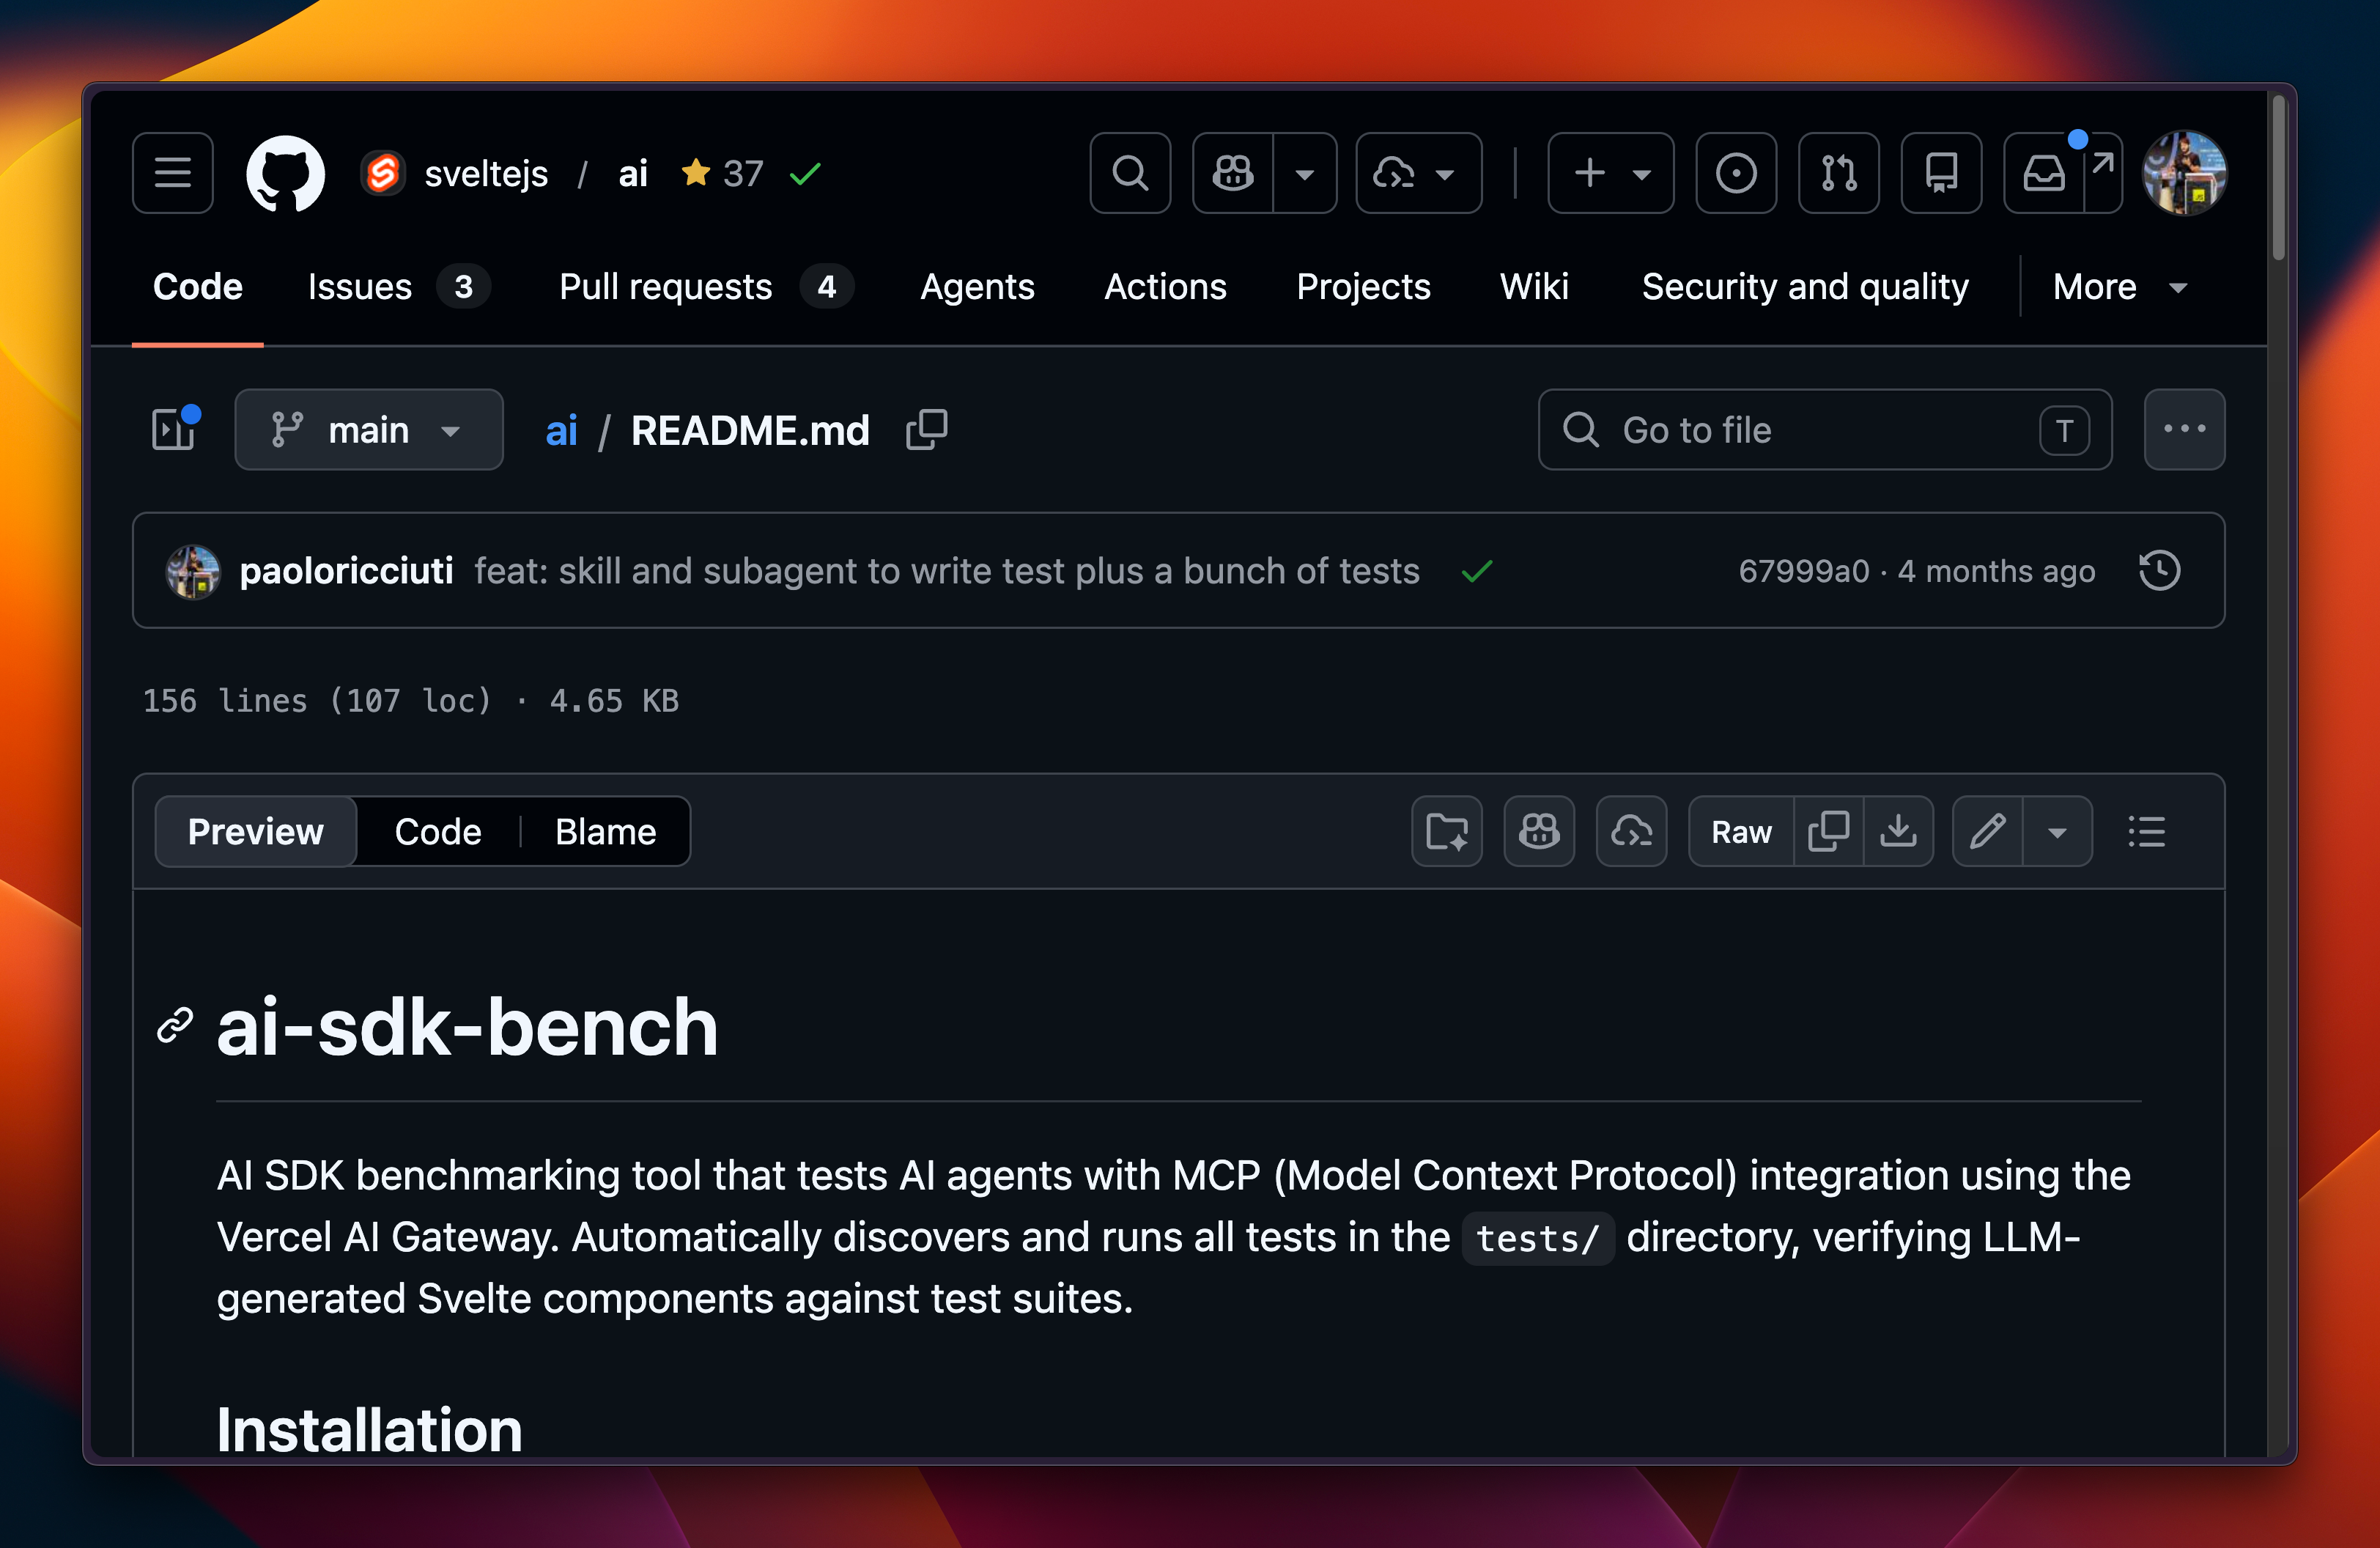Open the plus create-new dropdown
The height and width of the screenshot is (1548, 2380).
[1610, 173]
